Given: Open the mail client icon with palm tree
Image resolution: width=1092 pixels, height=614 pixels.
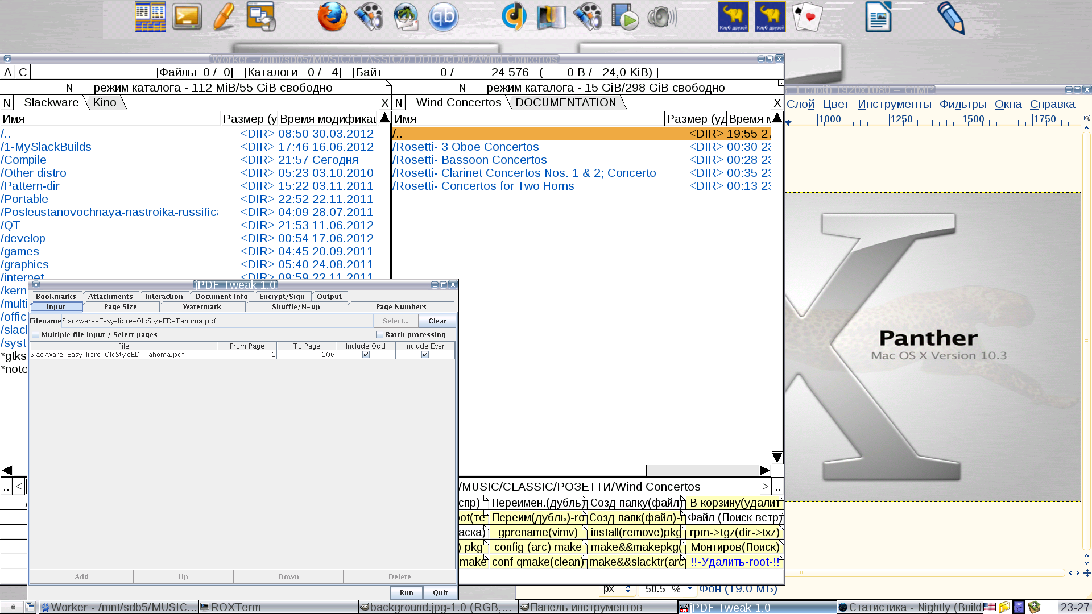Looking at the screenshot, I should 406,16.
